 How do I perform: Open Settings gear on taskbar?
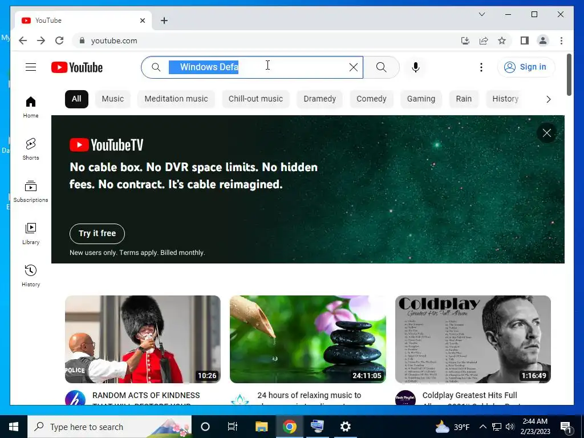tap(345, 427)
